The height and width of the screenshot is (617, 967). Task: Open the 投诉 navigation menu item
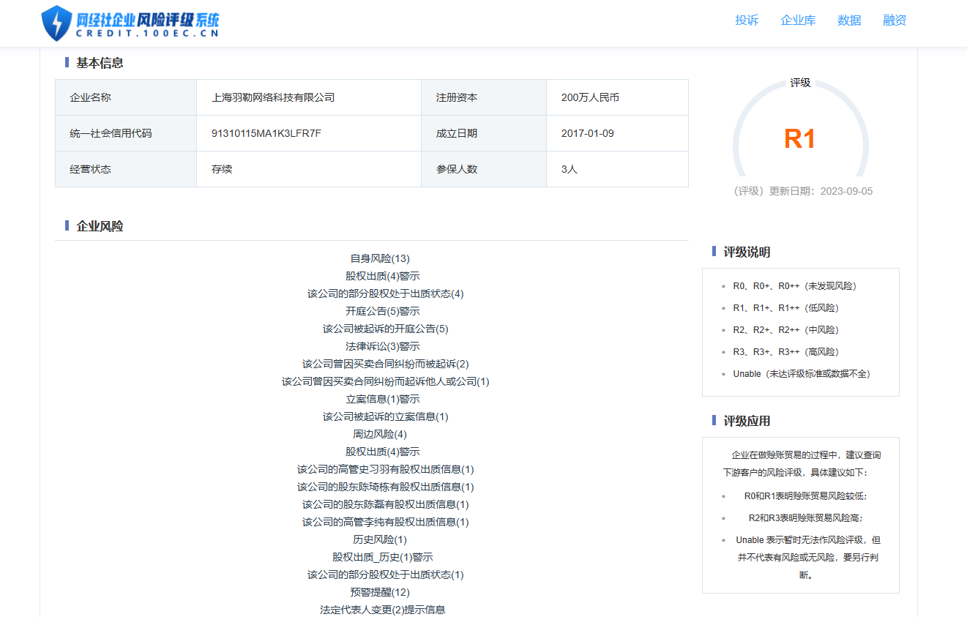tap(747, 20)
